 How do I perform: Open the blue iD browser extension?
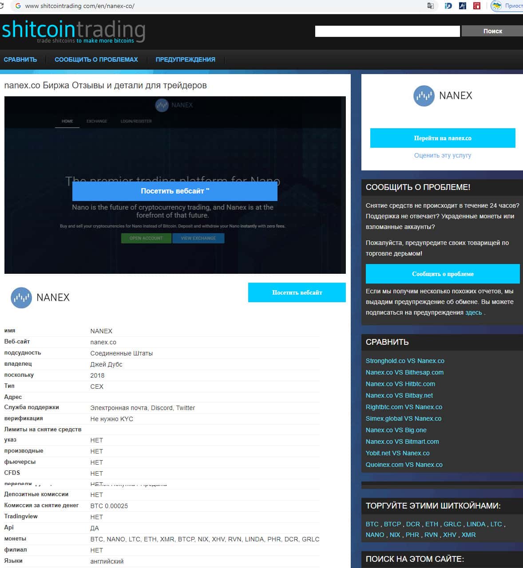(x=448, y=6)
